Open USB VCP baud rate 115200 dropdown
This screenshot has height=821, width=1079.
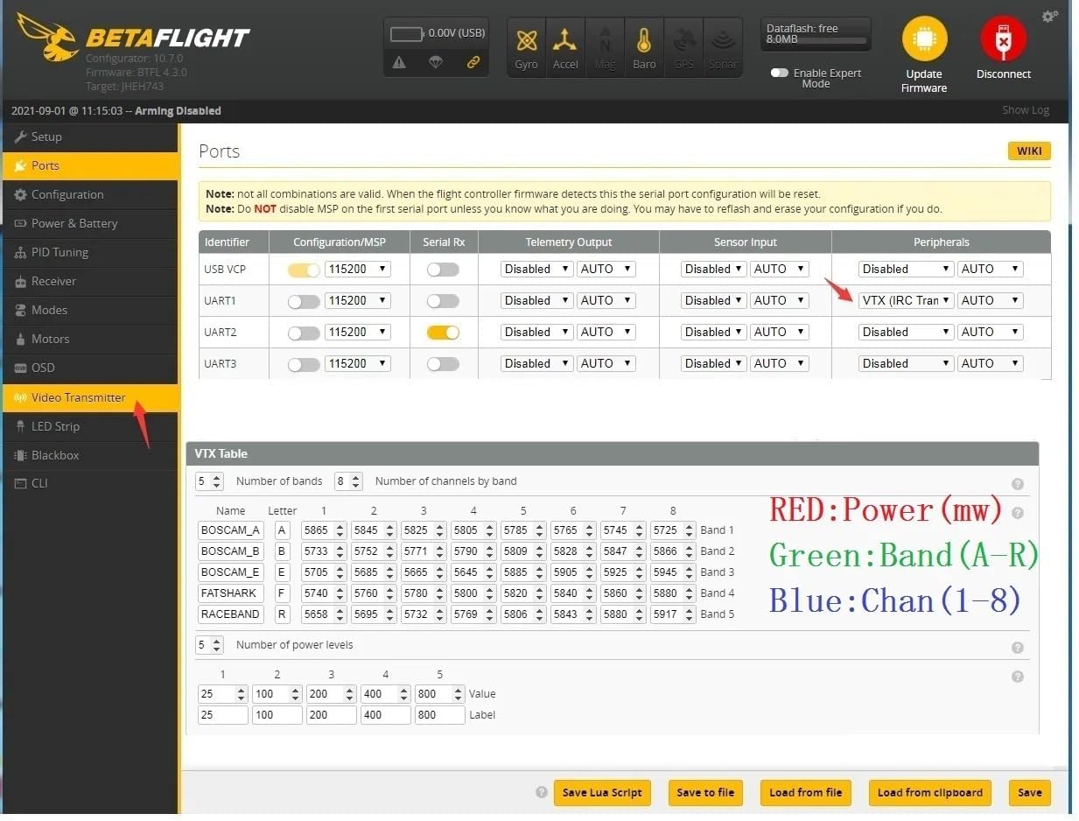pyautogui.click(x=357, y=269)
